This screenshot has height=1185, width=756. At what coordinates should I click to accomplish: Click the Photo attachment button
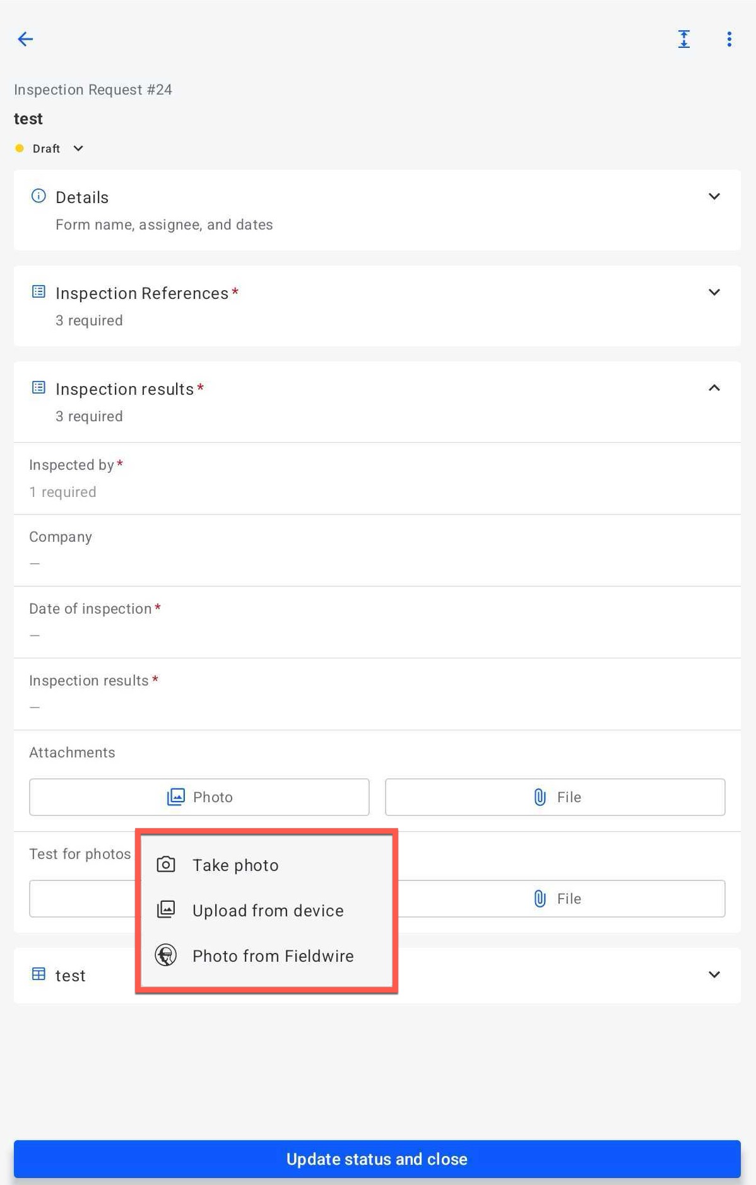pos(199,797)
